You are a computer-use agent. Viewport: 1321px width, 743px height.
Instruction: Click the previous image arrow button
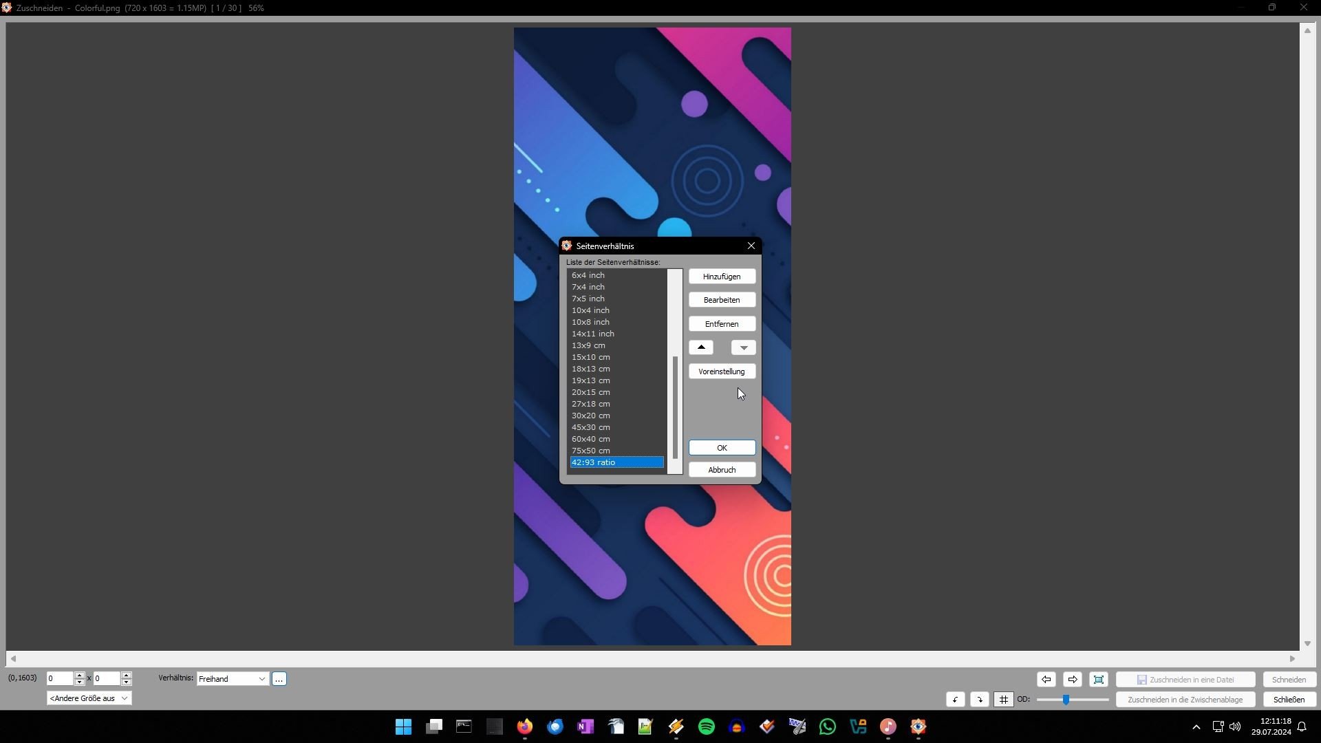[1046, 680]
